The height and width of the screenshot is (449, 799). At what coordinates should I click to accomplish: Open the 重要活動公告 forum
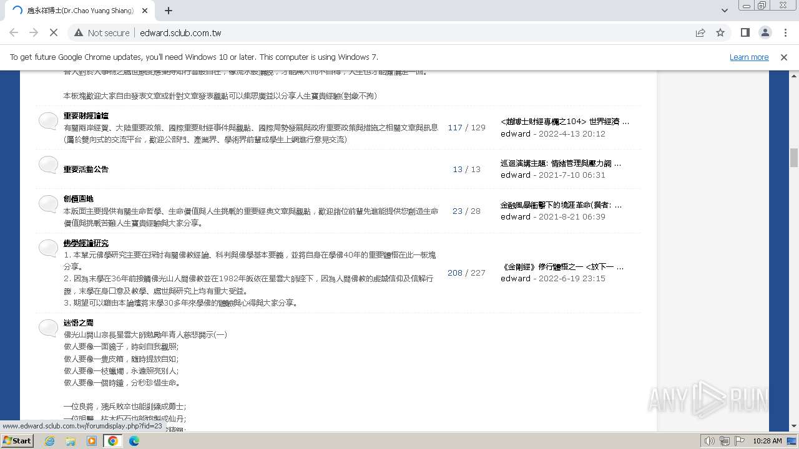(x=86, y=169)
